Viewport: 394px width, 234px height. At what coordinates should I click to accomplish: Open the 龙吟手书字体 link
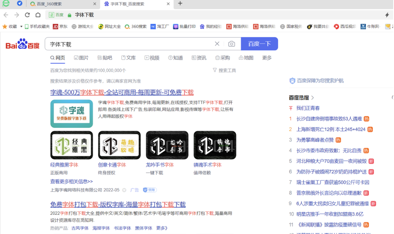[x=160, y=165]
